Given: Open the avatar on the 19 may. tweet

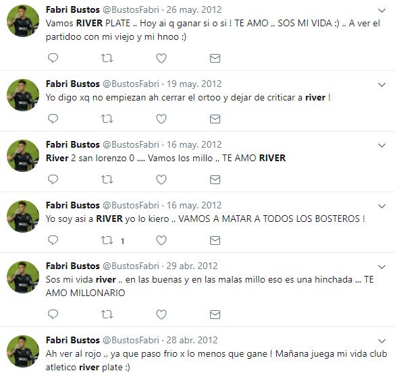Looking at the screenshot, I should pyautogui.click(x=23, y=95).
